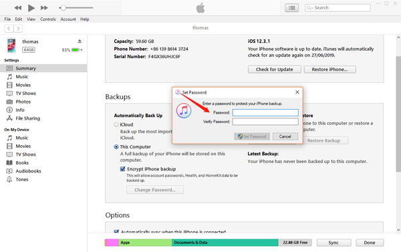Screen dimensions: 401x252
Task: Click Check for Update button
Action: coord(275,70)
